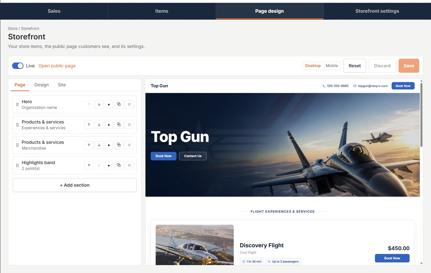
Task: Switch preview to Mobile mode
Action: 332,66
